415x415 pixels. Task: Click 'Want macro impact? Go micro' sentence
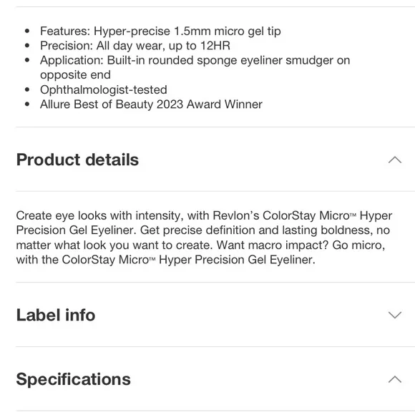click(x=301, y=245)
